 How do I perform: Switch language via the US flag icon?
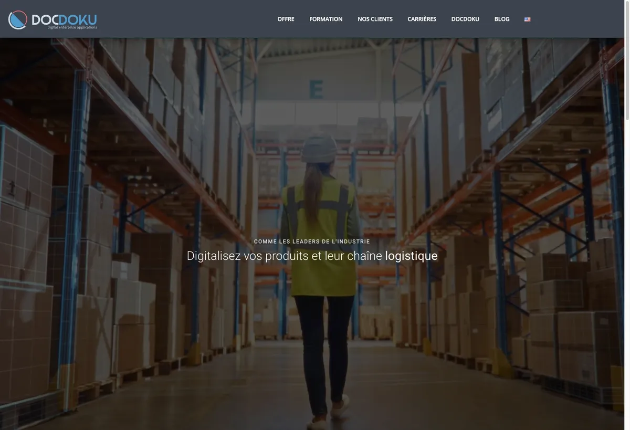pyautogui.click(x=527, y=19)
